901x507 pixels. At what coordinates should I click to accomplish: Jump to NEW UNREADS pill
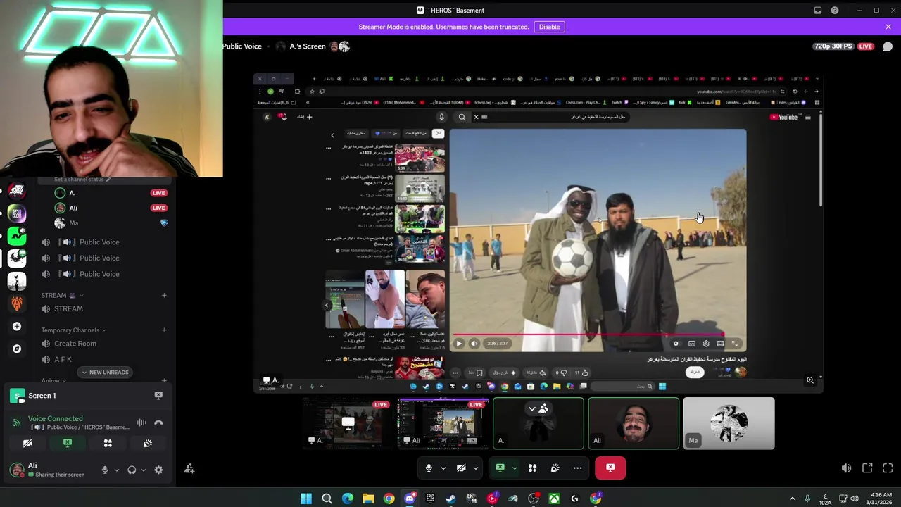[105, 373]
